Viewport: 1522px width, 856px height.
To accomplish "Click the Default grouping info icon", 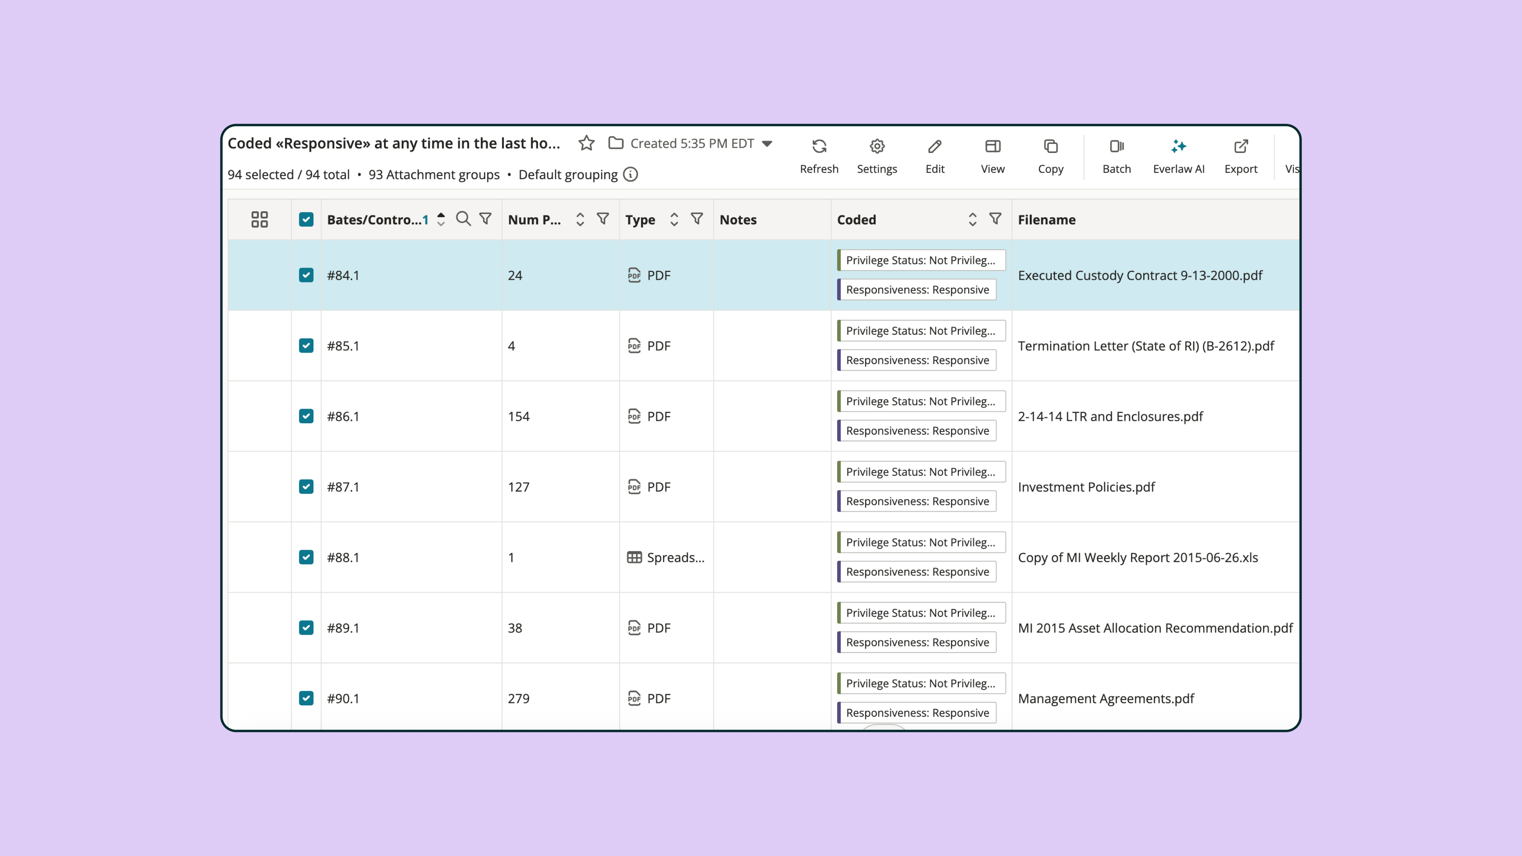I will [631, 174].
